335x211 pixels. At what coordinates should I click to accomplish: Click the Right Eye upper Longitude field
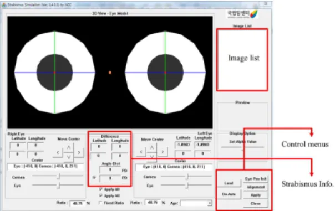[35, 146]
